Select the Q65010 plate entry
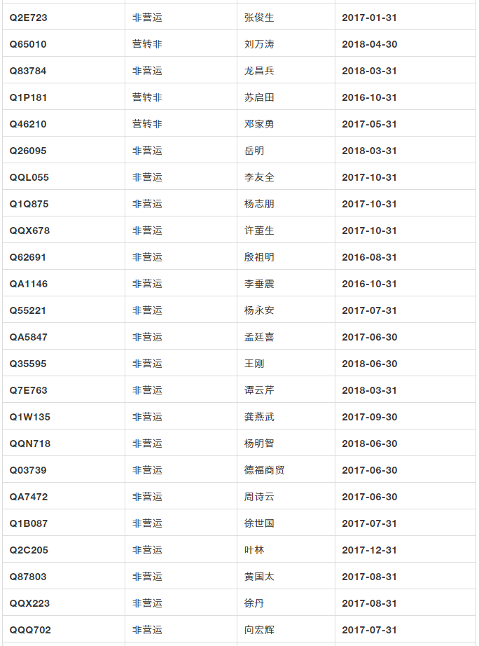 [x=28, y=44]
